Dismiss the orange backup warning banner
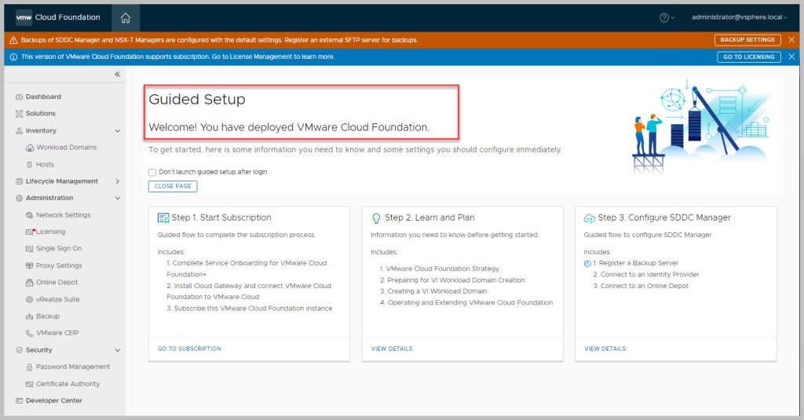This screenshot has width=804, height=420. (791, 40)
